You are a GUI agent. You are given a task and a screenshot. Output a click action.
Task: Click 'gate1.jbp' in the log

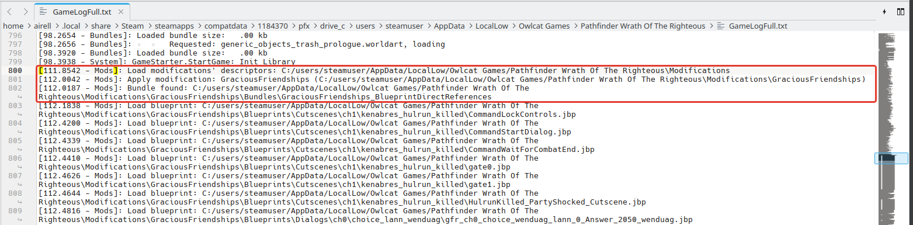[490, 184]
